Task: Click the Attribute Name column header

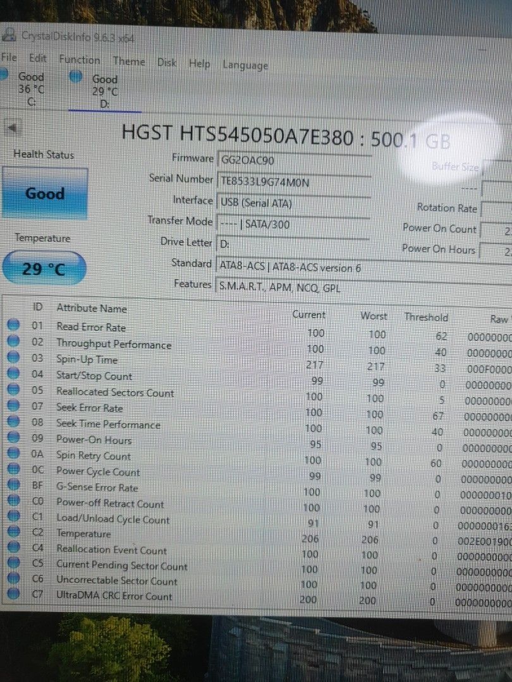Action: pos(92,308)
